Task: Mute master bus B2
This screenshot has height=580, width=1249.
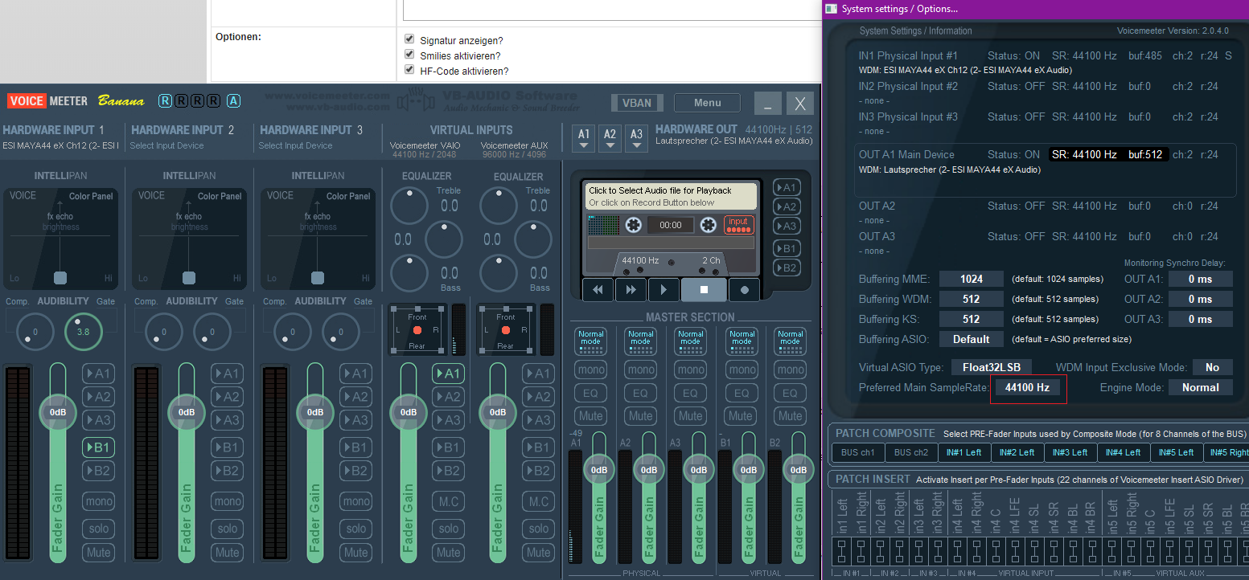Action: (790, 416)
